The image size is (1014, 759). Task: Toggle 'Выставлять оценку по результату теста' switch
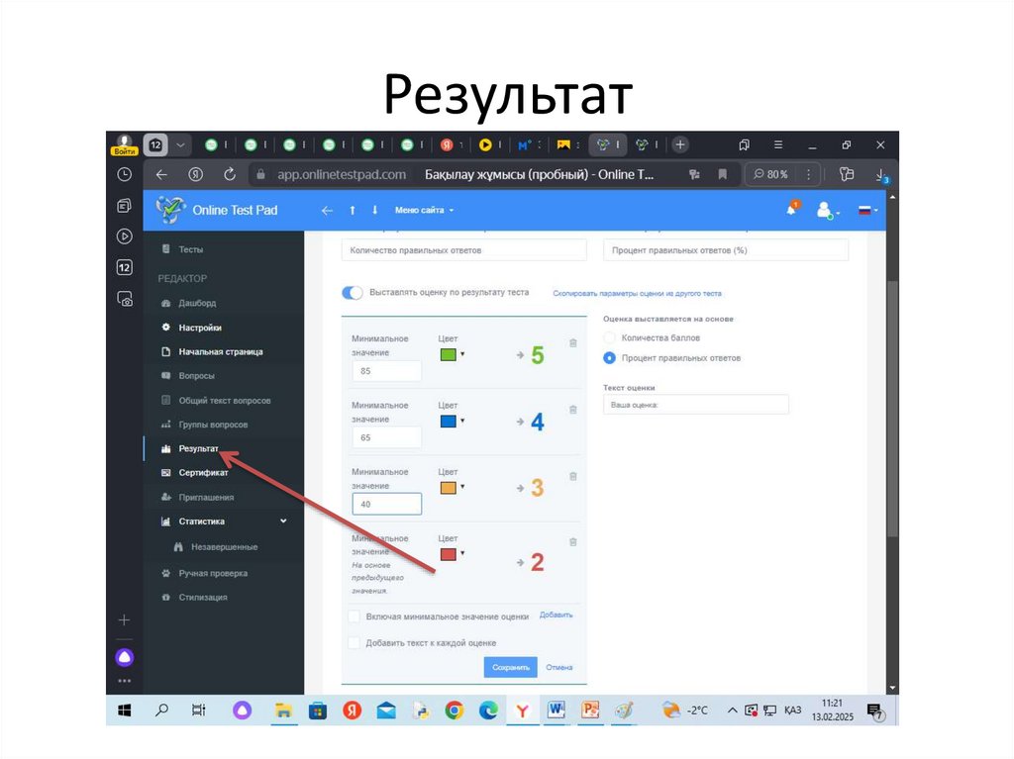click(353, 293)
